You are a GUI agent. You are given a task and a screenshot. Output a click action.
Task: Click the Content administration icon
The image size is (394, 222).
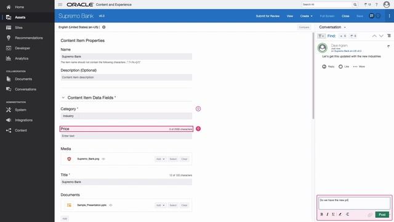[x=9, y=130]
